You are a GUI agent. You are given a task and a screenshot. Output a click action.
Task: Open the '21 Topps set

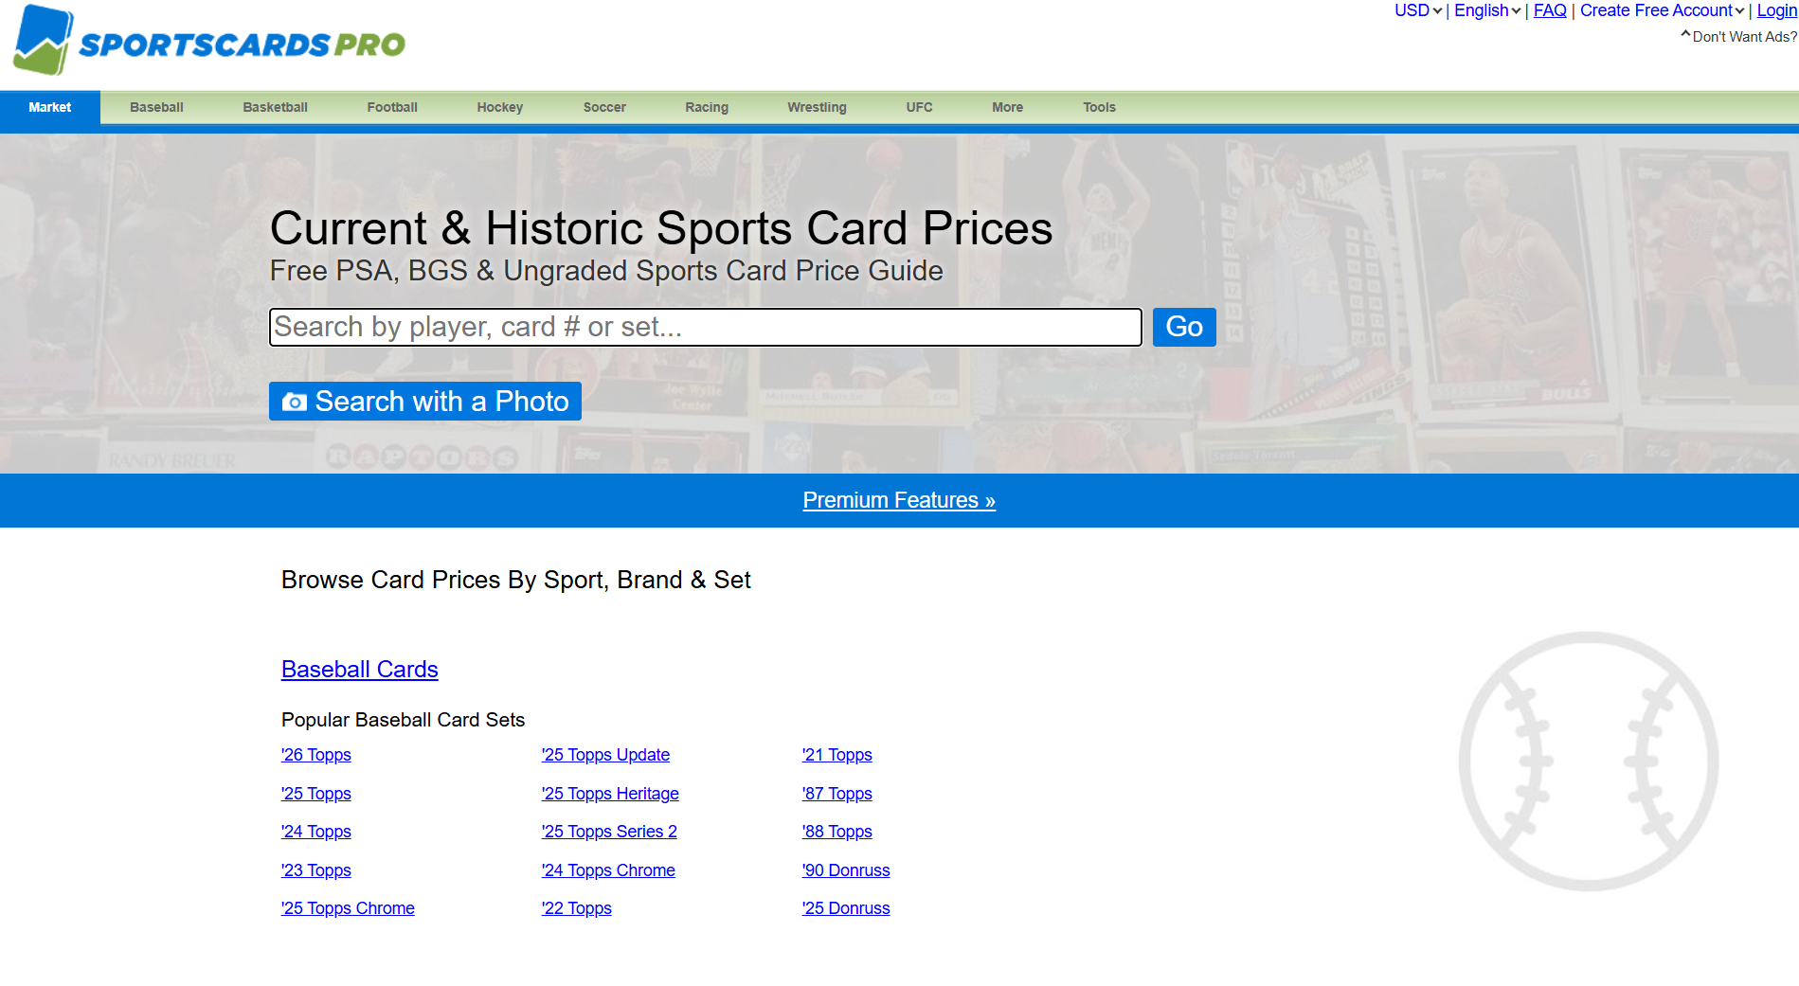point(837,755)
